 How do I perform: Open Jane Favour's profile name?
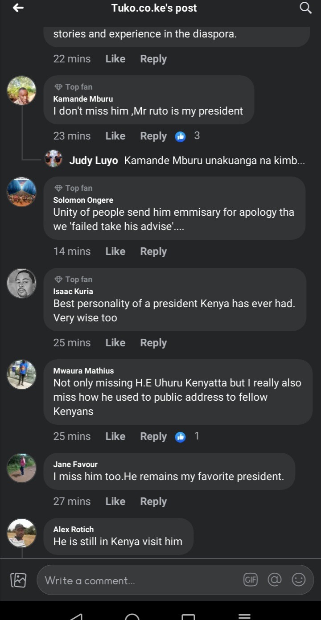(75, 464)
